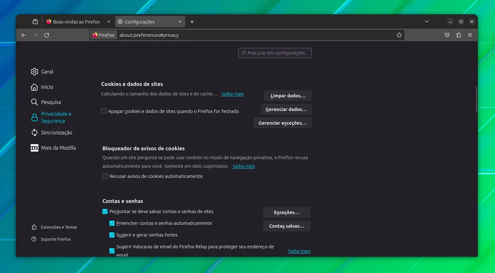The width and height of the screenshot is (495, 273).
Task: Minimize the Firefox window
Action: (450, 22)
